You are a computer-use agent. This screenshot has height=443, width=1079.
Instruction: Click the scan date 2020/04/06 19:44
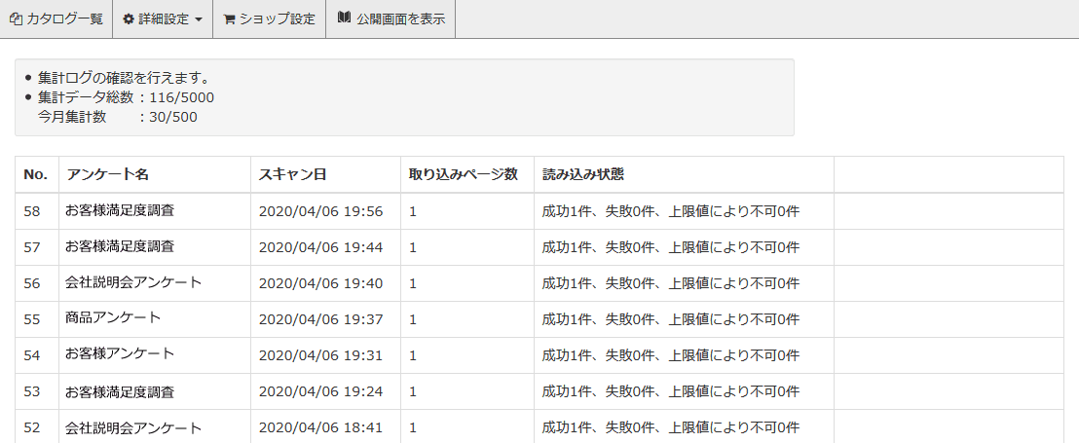point(320,247)
